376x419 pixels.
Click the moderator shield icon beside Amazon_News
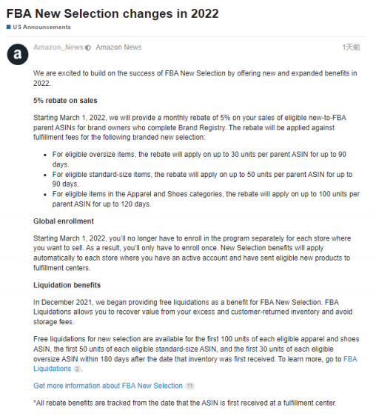88,48
